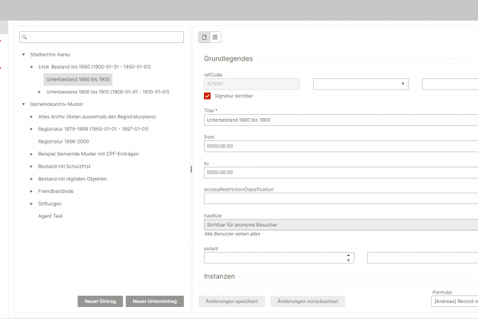Uncheck the Signatur sichtbar checkbox
Viewport: 478px width, 319px height.
pyautogui.click(x=207, y=96)
